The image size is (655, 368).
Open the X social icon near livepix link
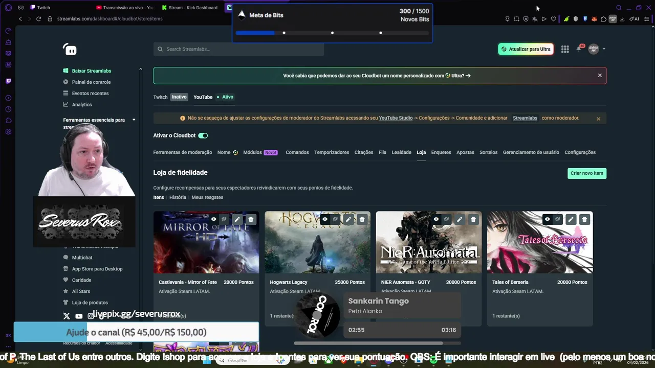pos(67,316)
